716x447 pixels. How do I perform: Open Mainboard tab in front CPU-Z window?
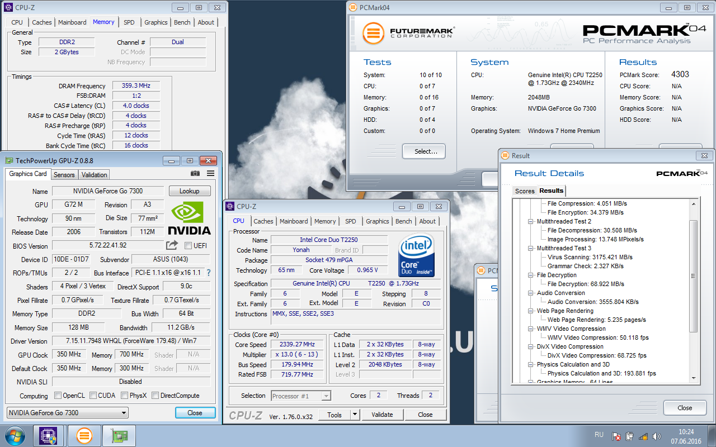[294, 221]
